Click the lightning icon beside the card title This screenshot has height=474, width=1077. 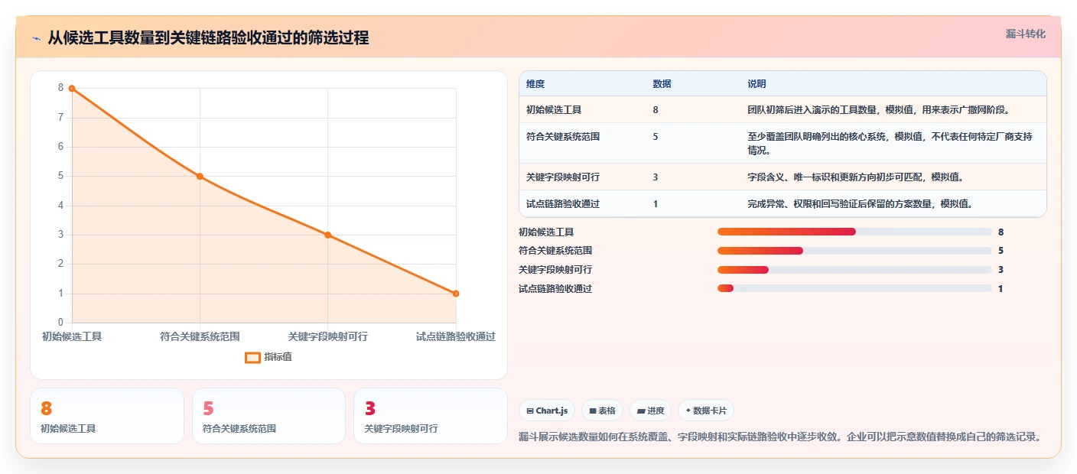pyautogui.click(x=36, y=38)
